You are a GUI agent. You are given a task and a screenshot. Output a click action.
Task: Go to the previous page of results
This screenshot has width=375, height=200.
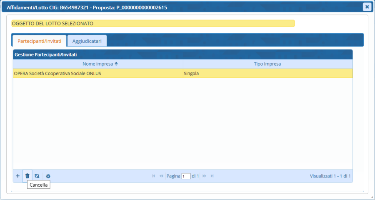tap(161, 176)
